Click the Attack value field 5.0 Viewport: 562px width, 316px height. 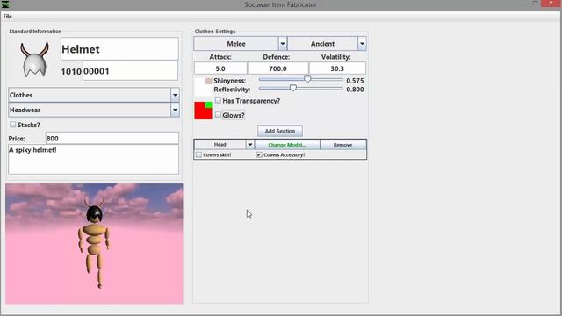point(220,68)
